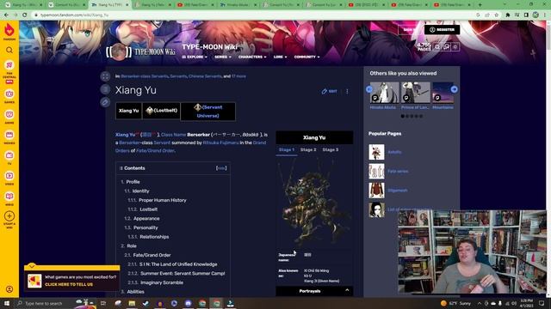
Task: Open Chinese Servants category link
Action: [205, 76]
